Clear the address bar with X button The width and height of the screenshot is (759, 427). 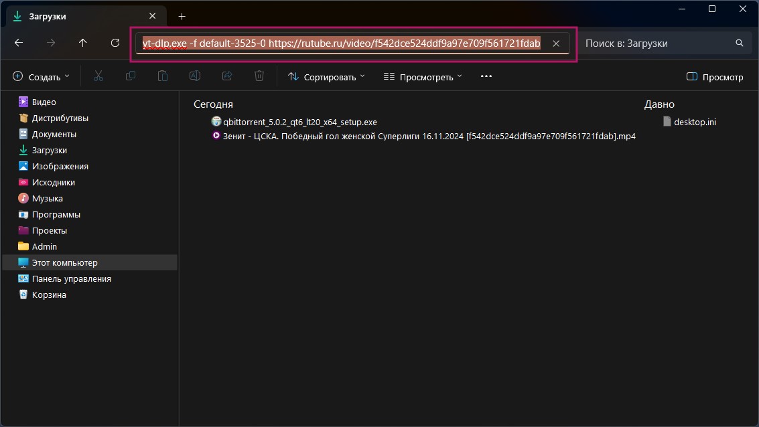point(556,44)
